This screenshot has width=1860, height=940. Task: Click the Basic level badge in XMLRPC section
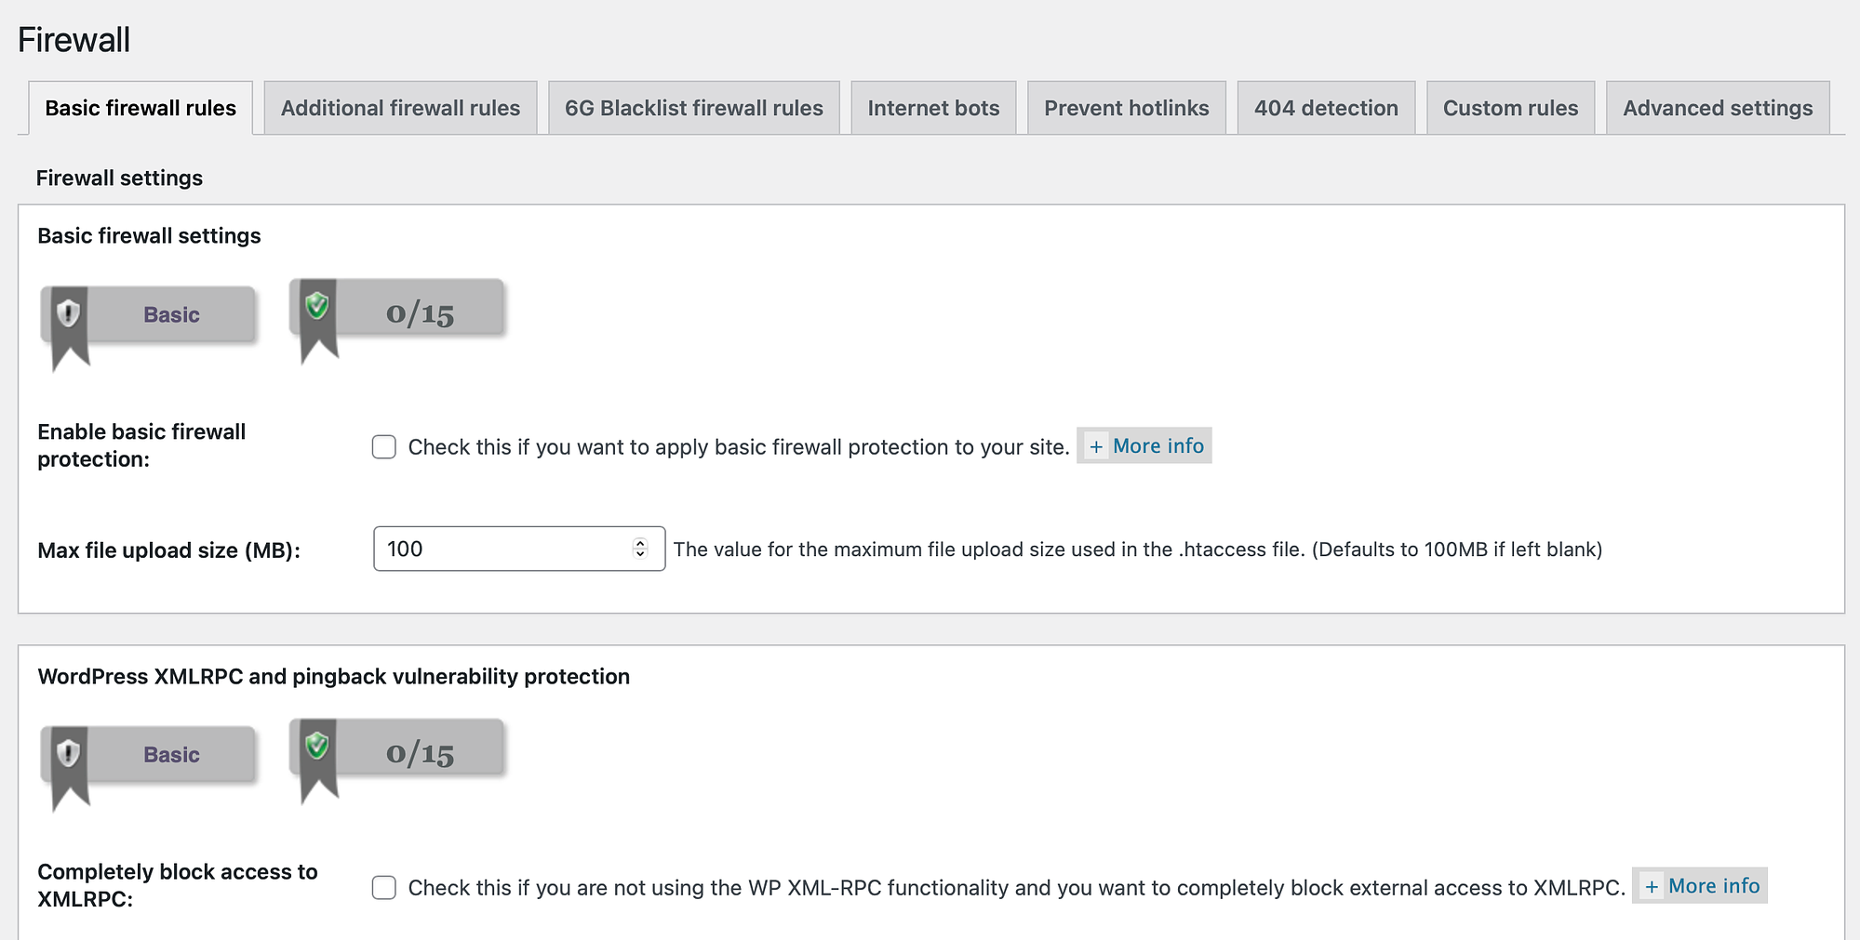tap(171, 754)
